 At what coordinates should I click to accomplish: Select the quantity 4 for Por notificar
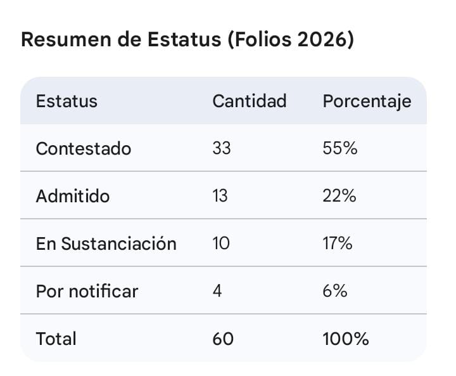217,291
